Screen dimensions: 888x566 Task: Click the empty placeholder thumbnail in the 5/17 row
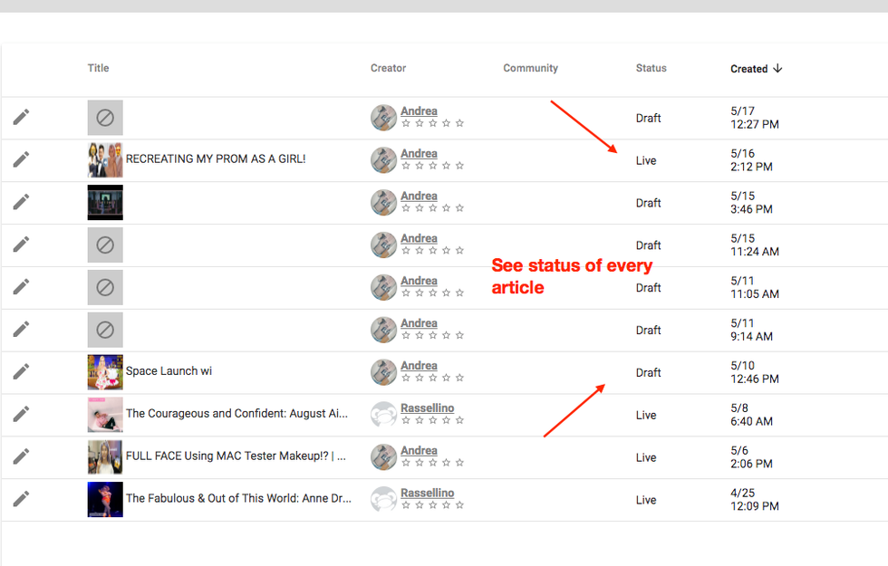click(x=105, y=118)
